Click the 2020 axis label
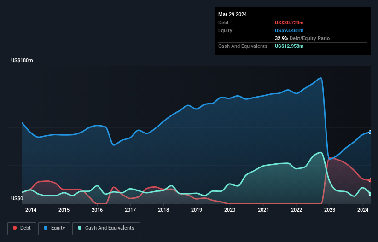This screenshot has width=378, height=242. (230, 210)
